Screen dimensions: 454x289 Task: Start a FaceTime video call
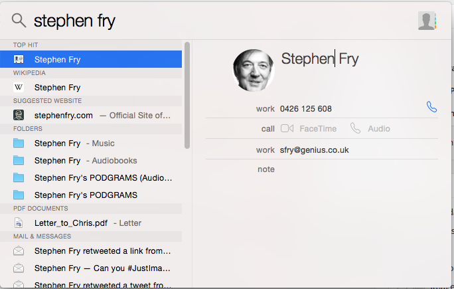point(309,128)
